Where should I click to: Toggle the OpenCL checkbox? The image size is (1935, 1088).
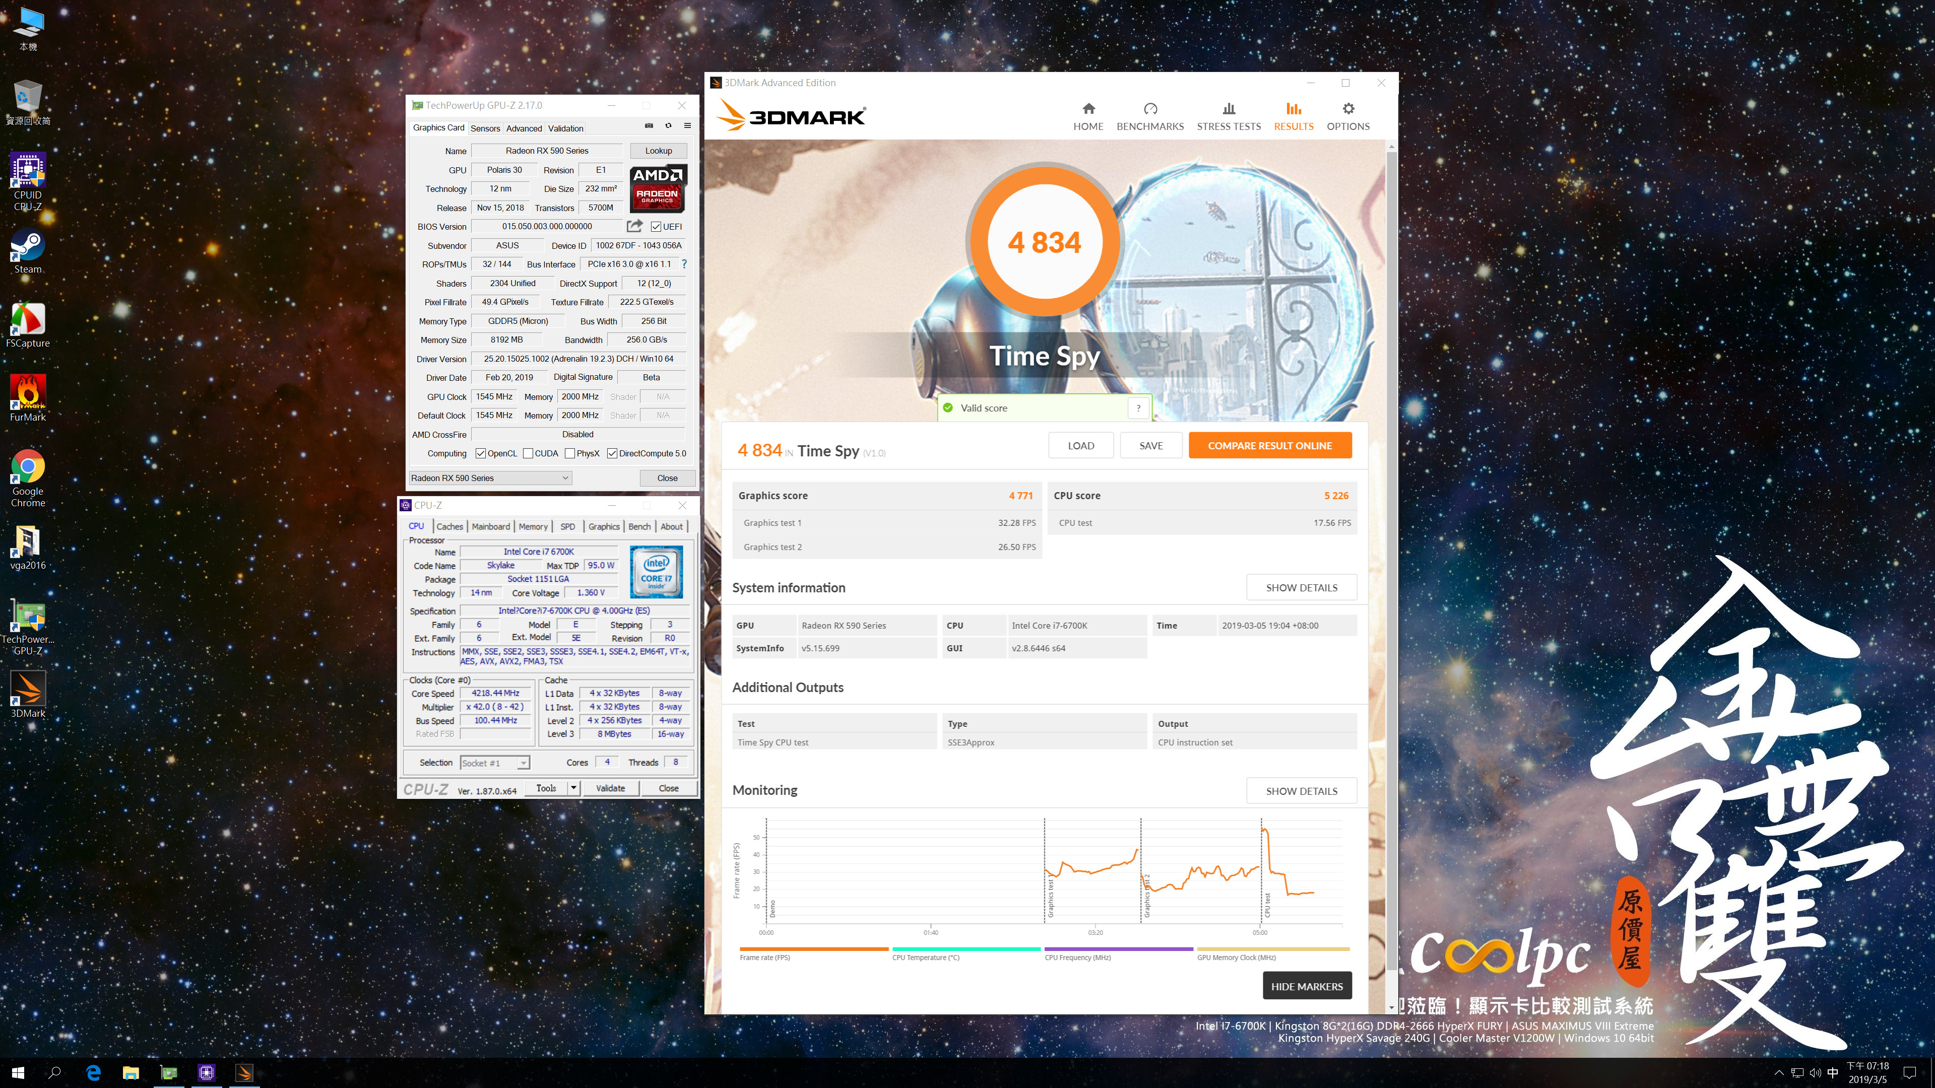coord(481,453)
